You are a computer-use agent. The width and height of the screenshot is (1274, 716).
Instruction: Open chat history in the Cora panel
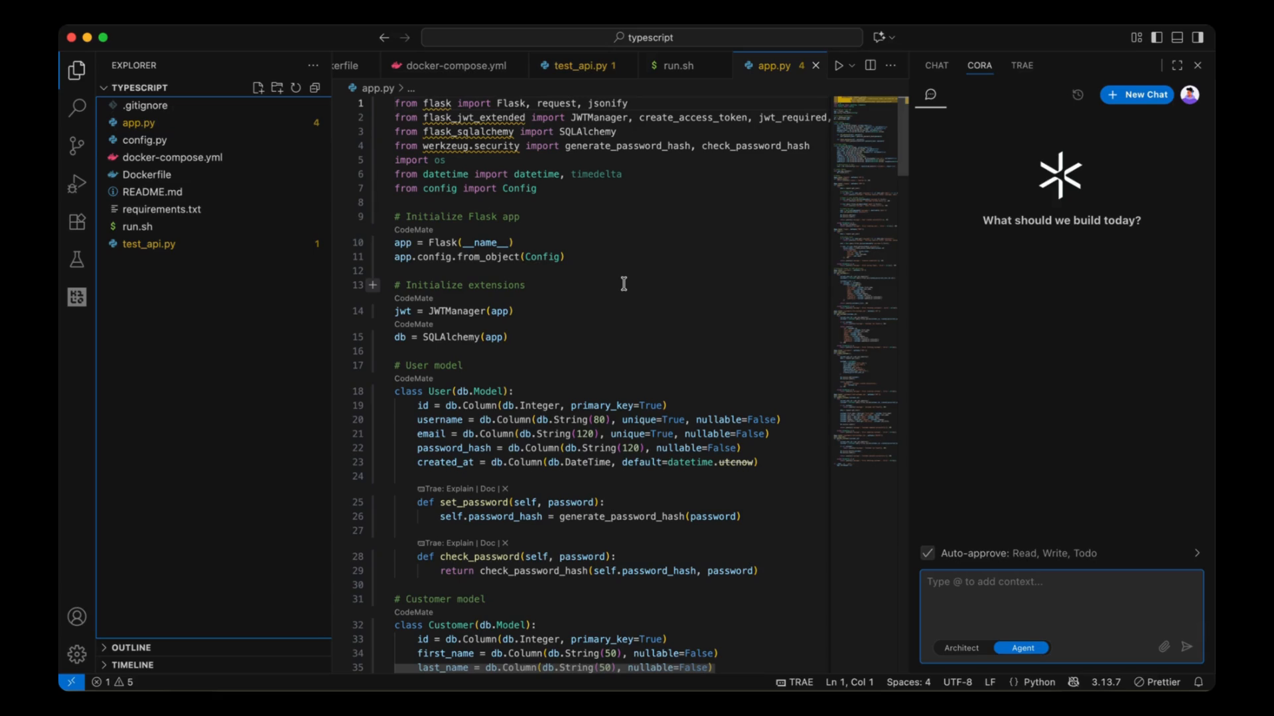pyautogui.click(x=1077, y=95)
